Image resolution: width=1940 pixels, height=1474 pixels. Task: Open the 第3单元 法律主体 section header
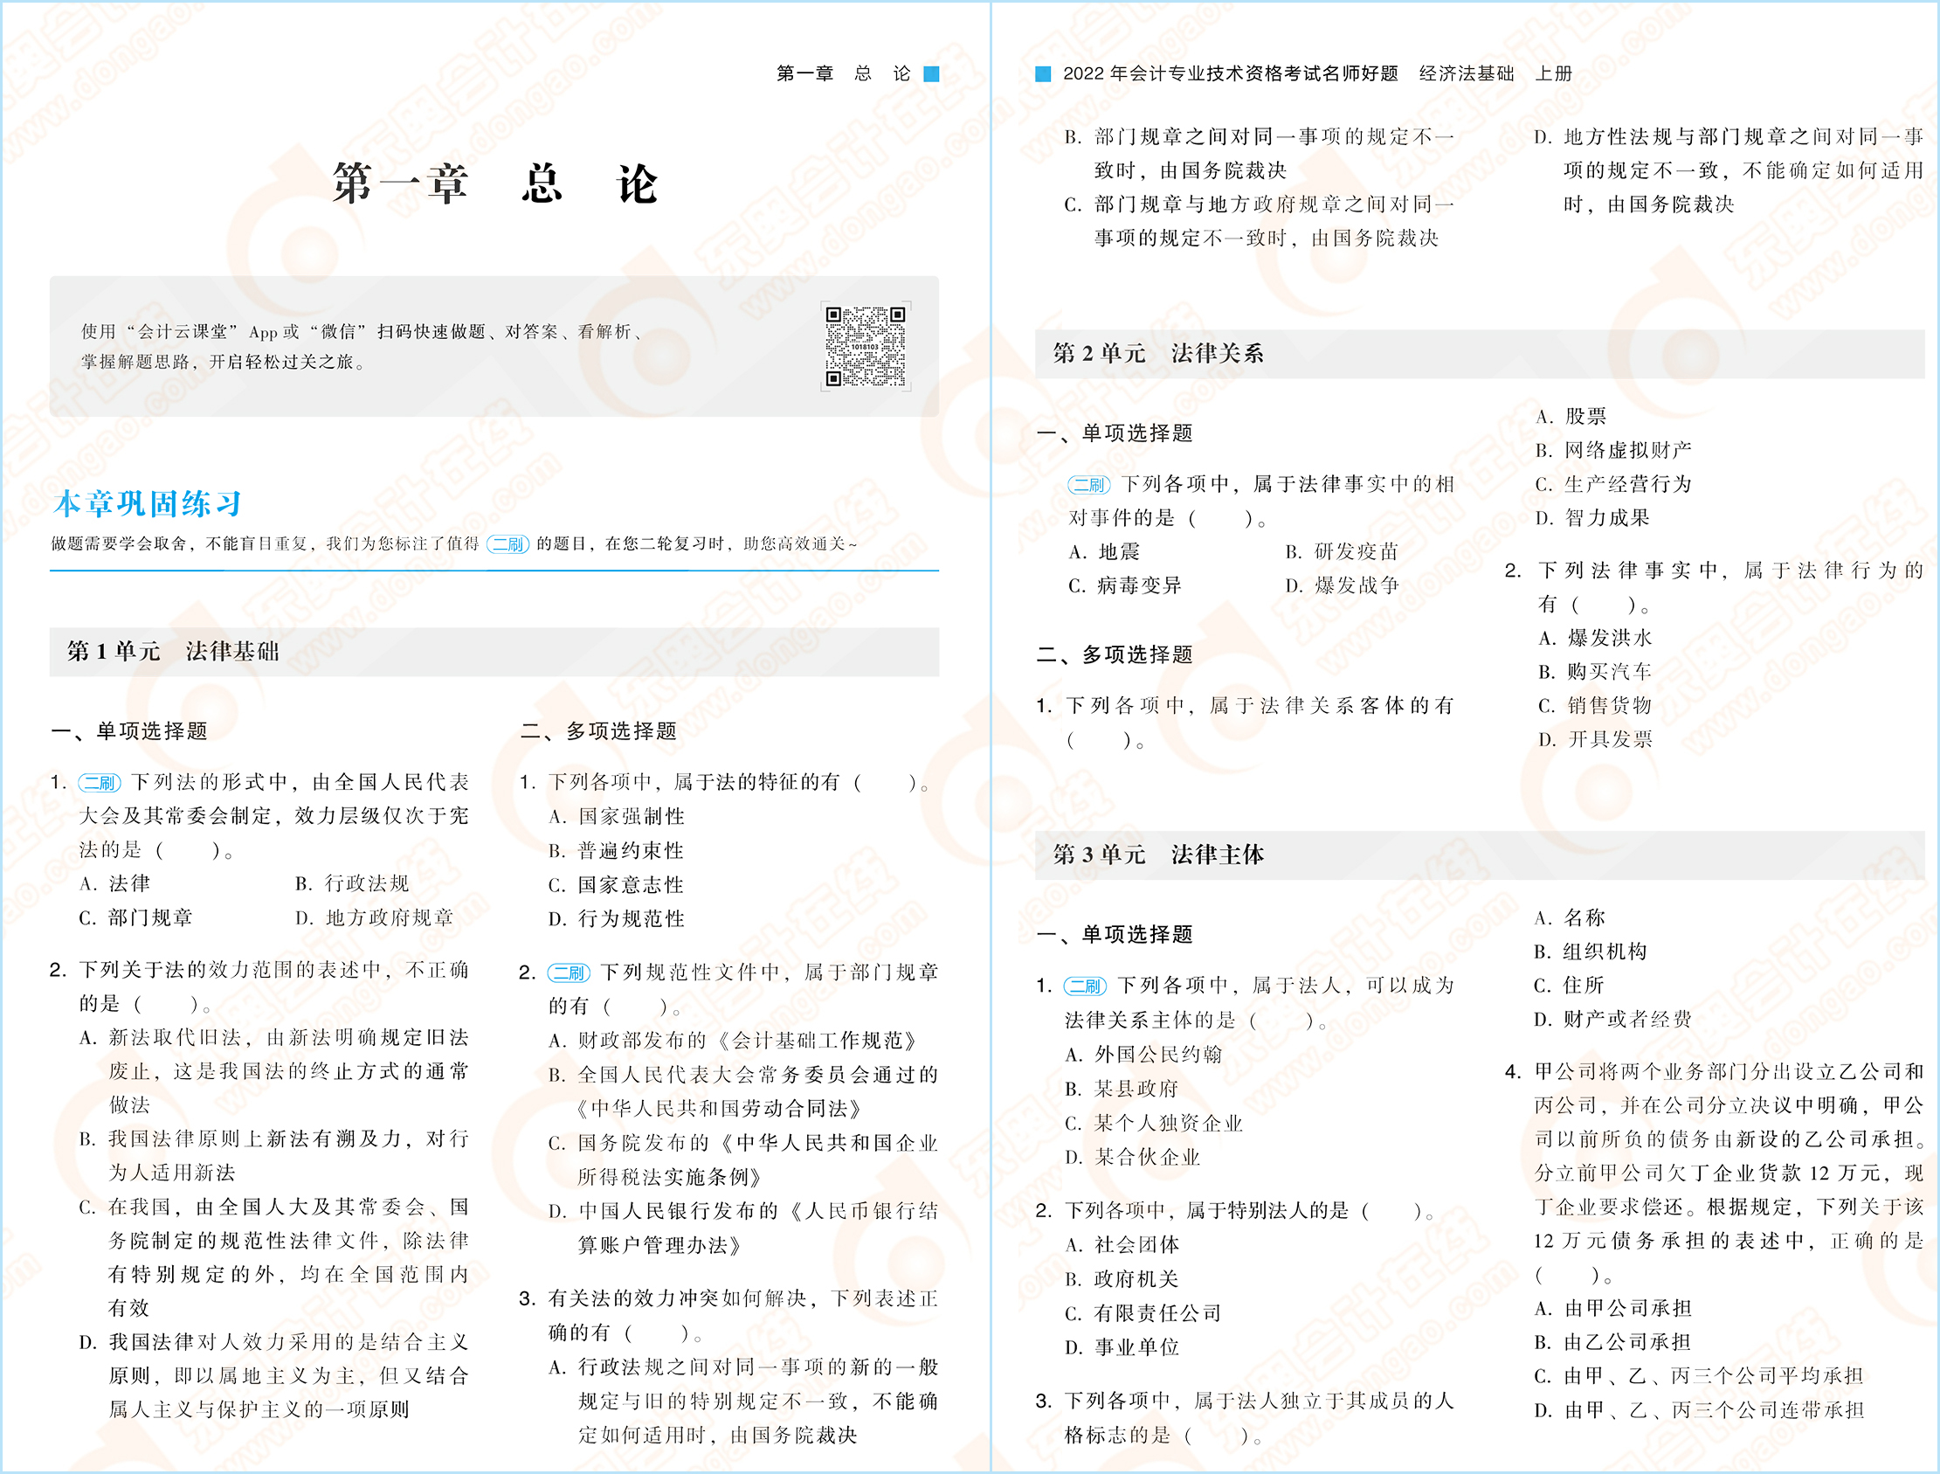(1159, 853)
